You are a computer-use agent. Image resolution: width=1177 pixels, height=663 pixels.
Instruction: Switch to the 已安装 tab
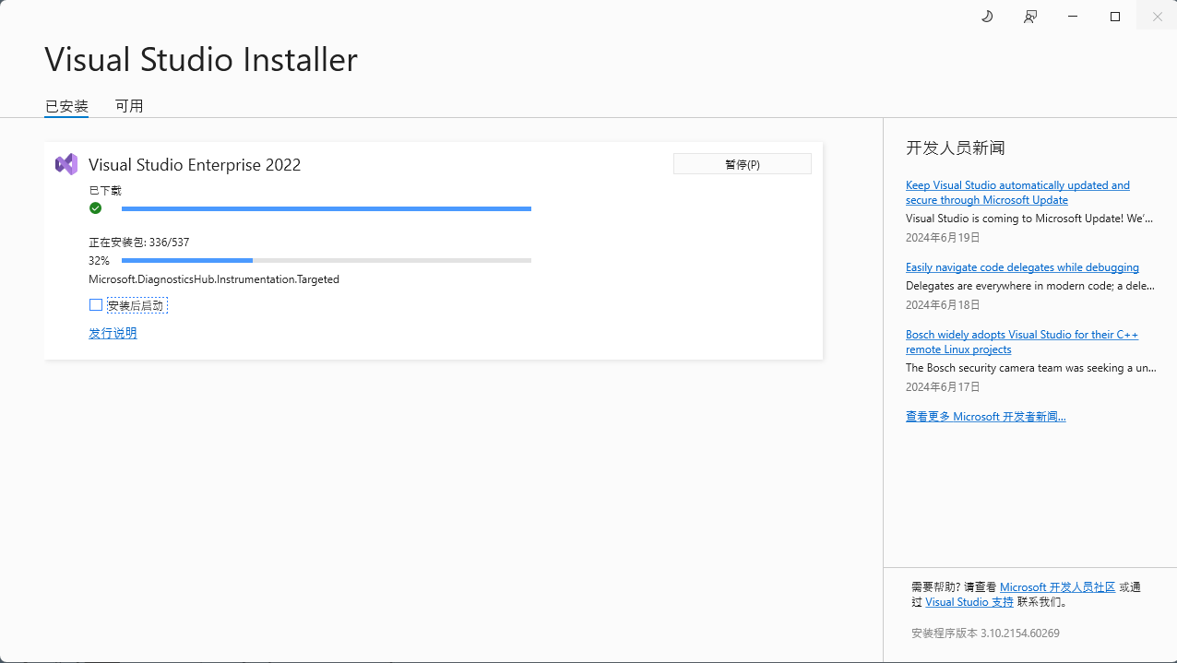[x=66, y=106]
